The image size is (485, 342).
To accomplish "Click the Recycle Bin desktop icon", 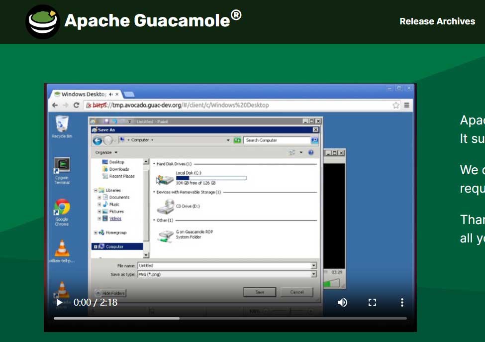I will coord(62,124).
